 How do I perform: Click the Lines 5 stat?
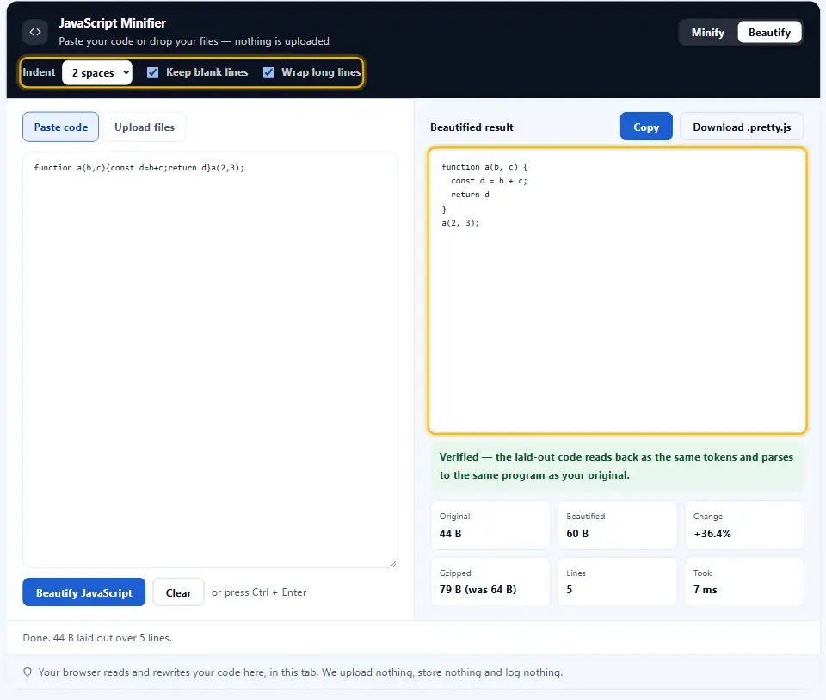click(x=617, y=581)
